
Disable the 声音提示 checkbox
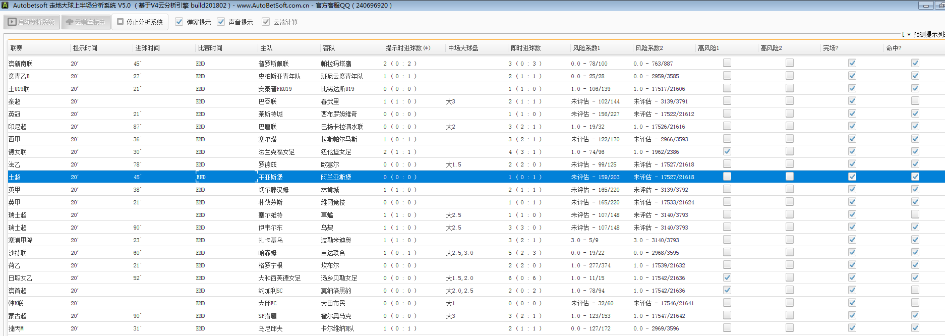pyautogui.click(x=221, y=22)
